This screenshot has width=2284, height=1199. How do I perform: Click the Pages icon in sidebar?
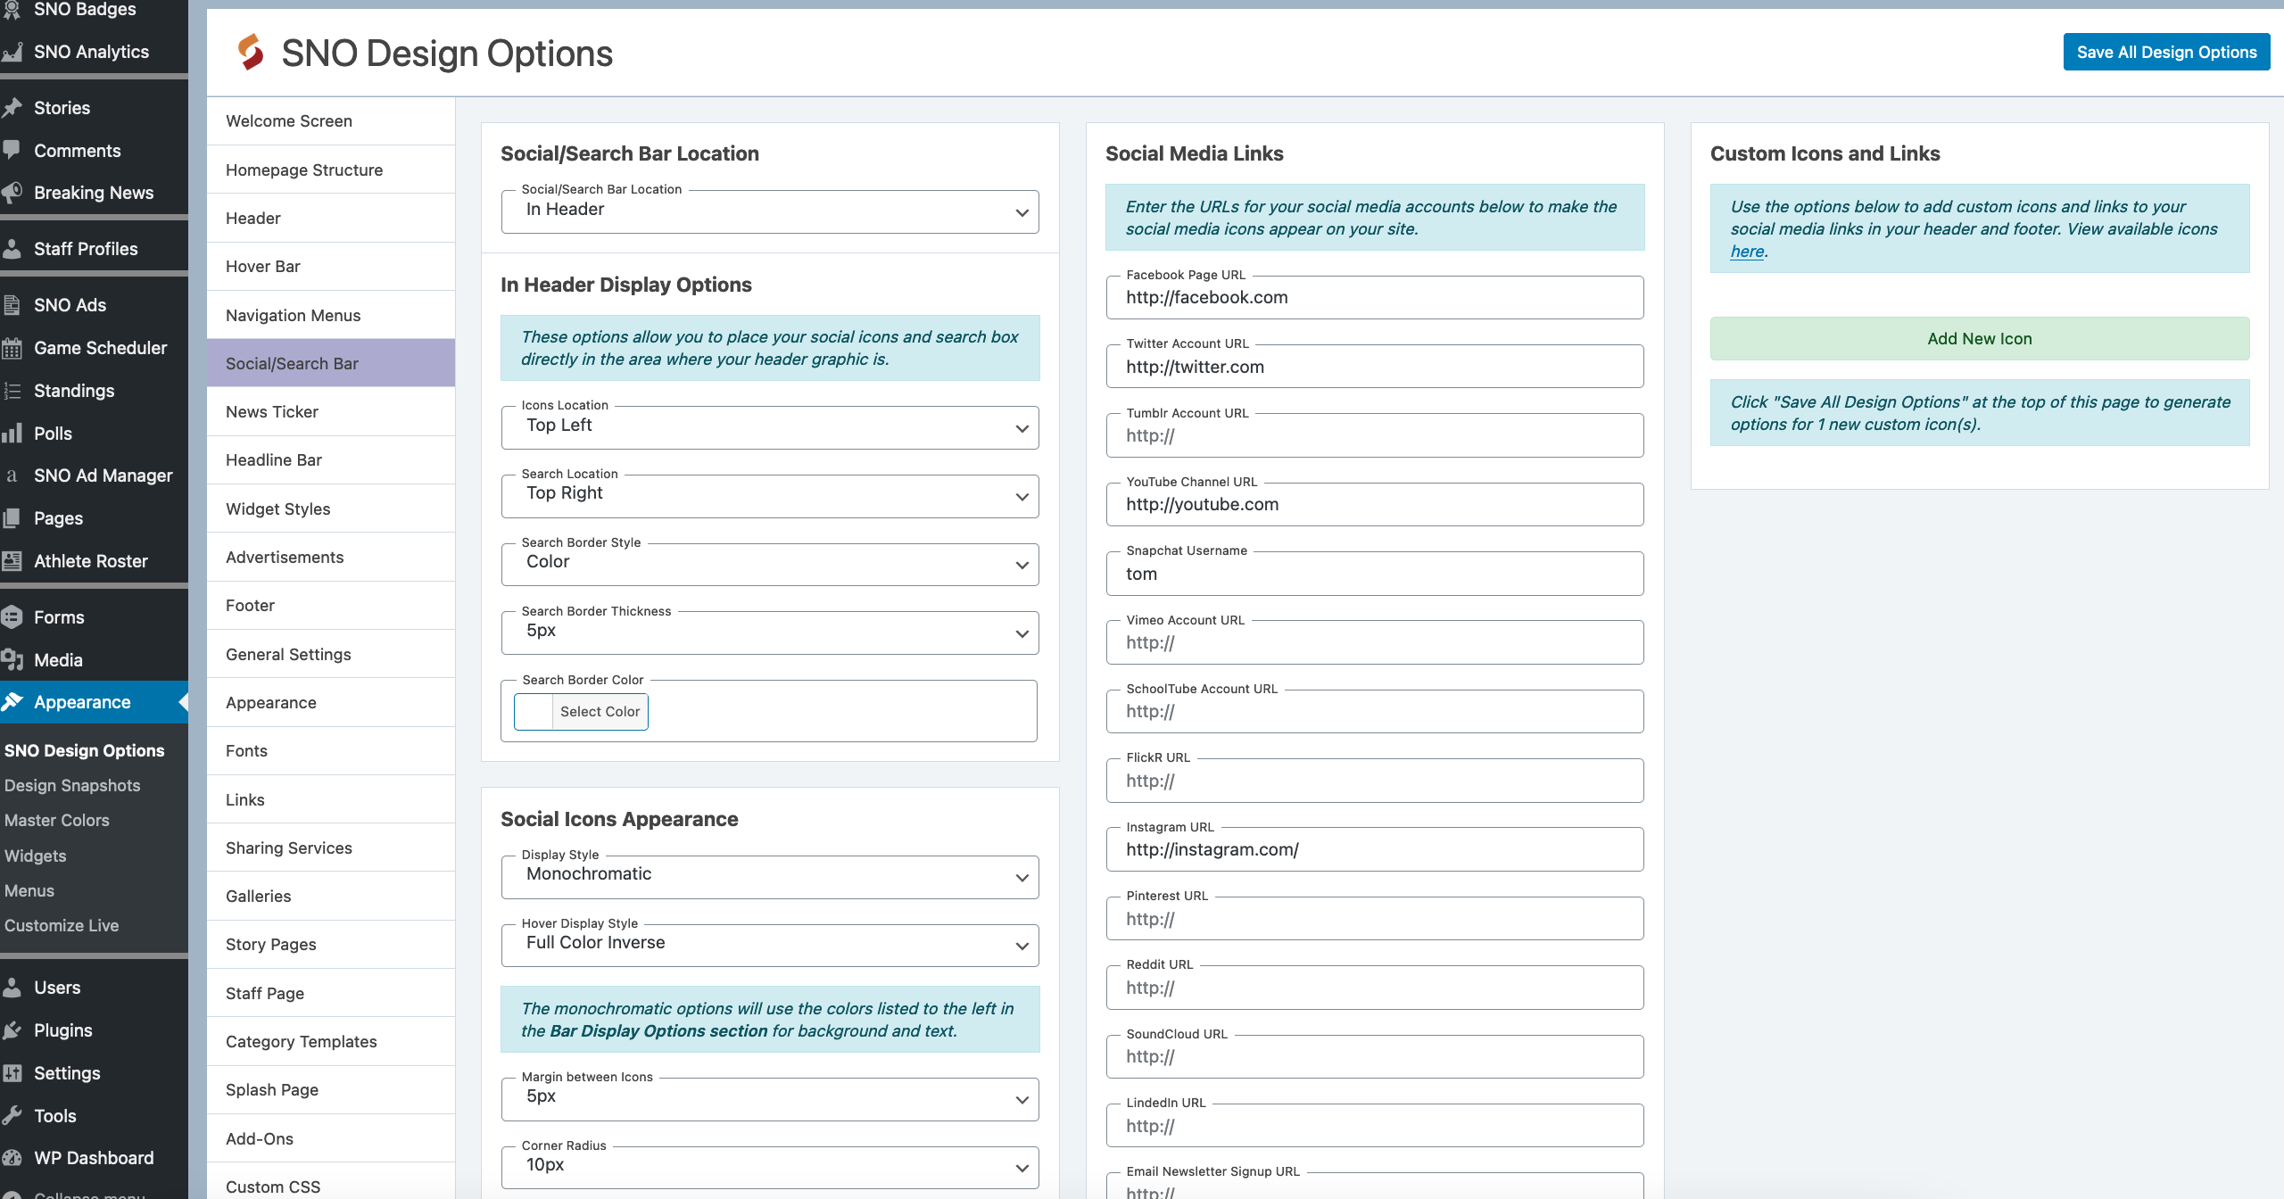click(x=12, y=518)
